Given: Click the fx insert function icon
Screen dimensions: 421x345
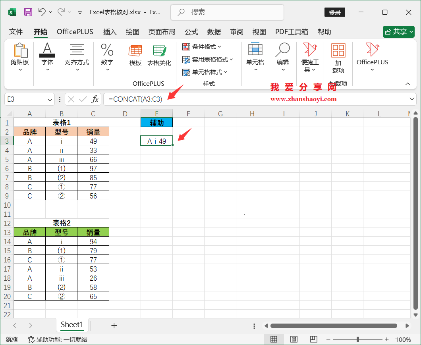Looking at the screenshot, I should pos(95,99).
